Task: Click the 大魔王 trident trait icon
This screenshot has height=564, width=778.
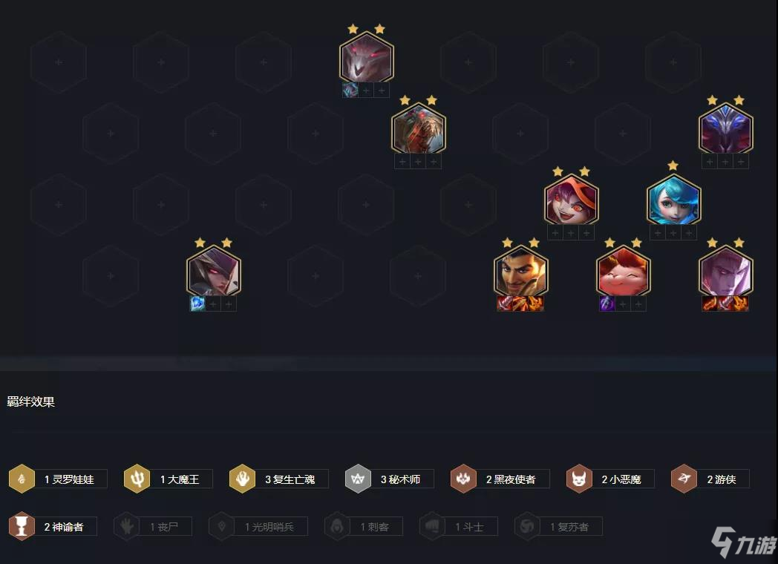Action: click(137, 479)
